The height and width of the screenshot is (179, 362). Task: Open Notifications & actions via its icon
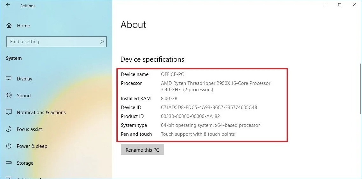tap(9, 112)
